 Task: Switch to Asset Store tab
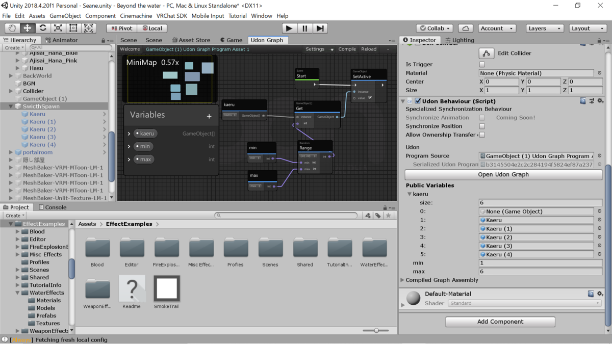[191, 40]
